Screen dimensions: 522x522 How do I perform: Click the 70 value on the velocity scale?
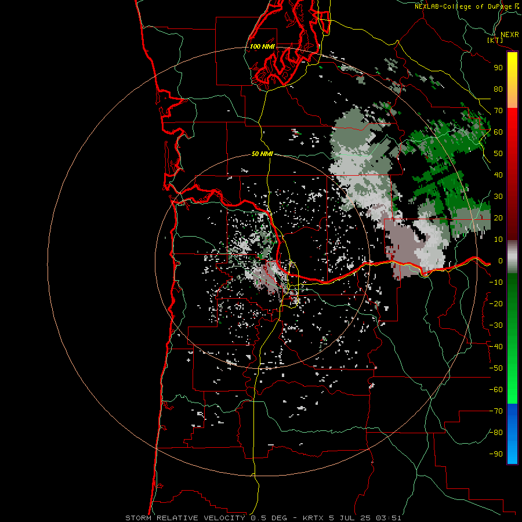click(498, 111)
